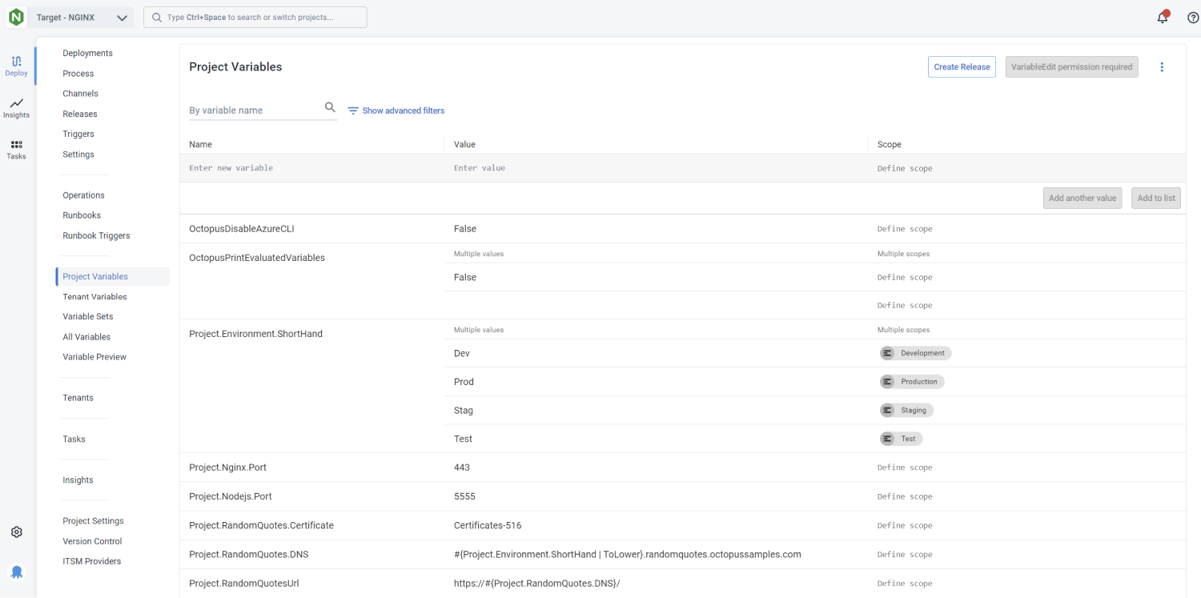Select the Deploy icon in left rail
The image size is (1201, 598).
[16, 66]
